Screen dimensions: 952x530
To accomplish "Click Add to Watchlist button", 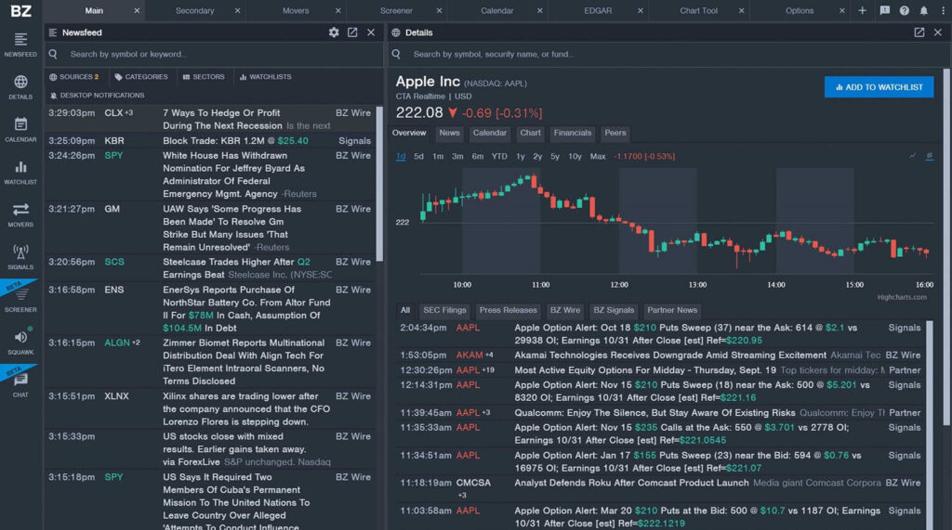I will [879, 87].
